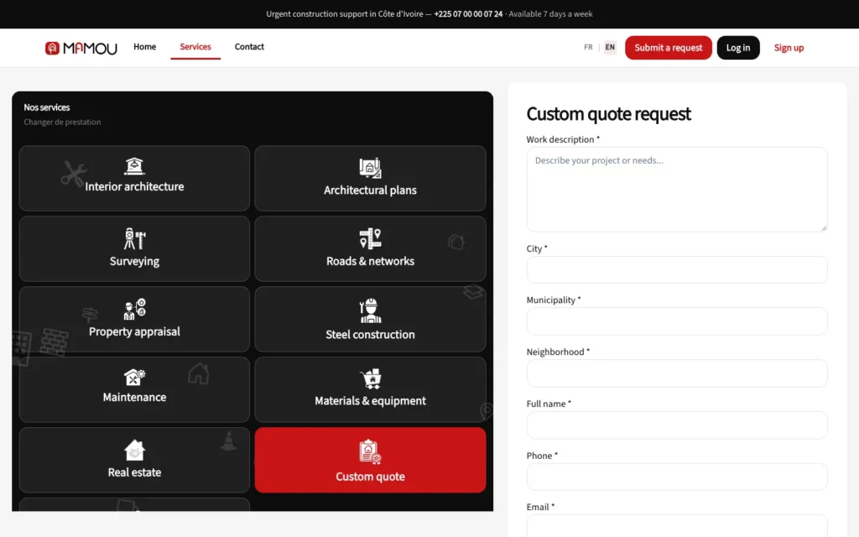This screenshot has width=859, height=537.
Task: Focus the Municipality input field
Action: (x=677, y=321)
